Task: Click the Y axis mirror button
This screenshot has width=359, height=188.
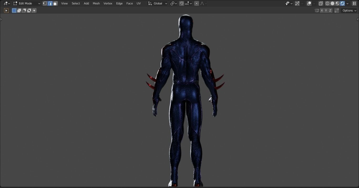Action: click(326, 10)
